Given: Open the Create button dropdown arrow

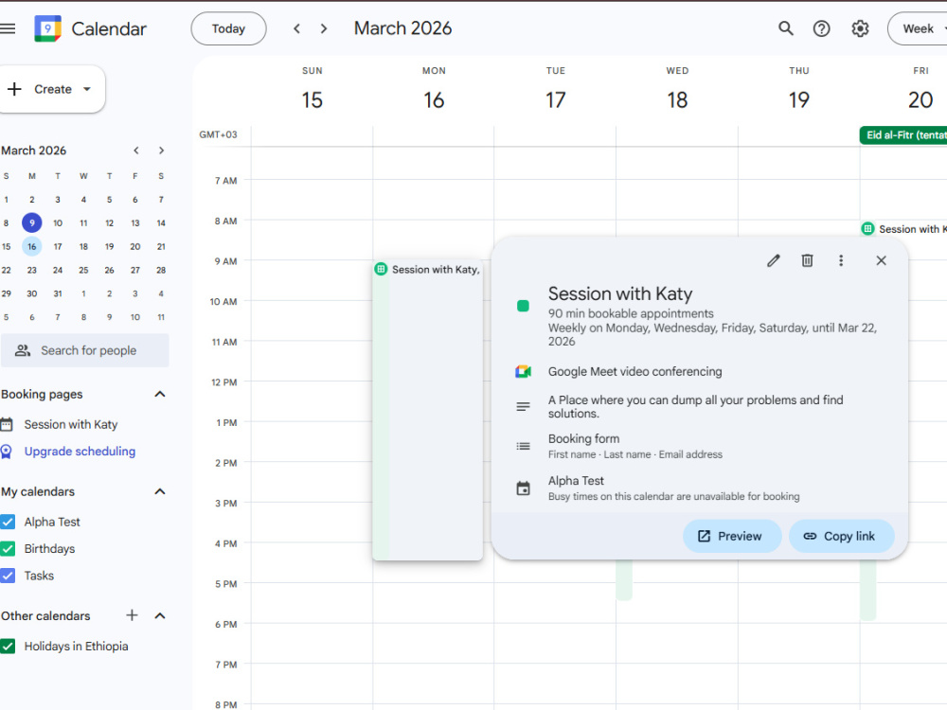Looking at the screenshot, I should pos(87,89).
